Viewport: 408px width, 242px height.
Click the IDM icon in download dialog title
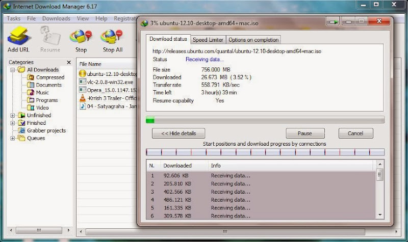(144, 23)
